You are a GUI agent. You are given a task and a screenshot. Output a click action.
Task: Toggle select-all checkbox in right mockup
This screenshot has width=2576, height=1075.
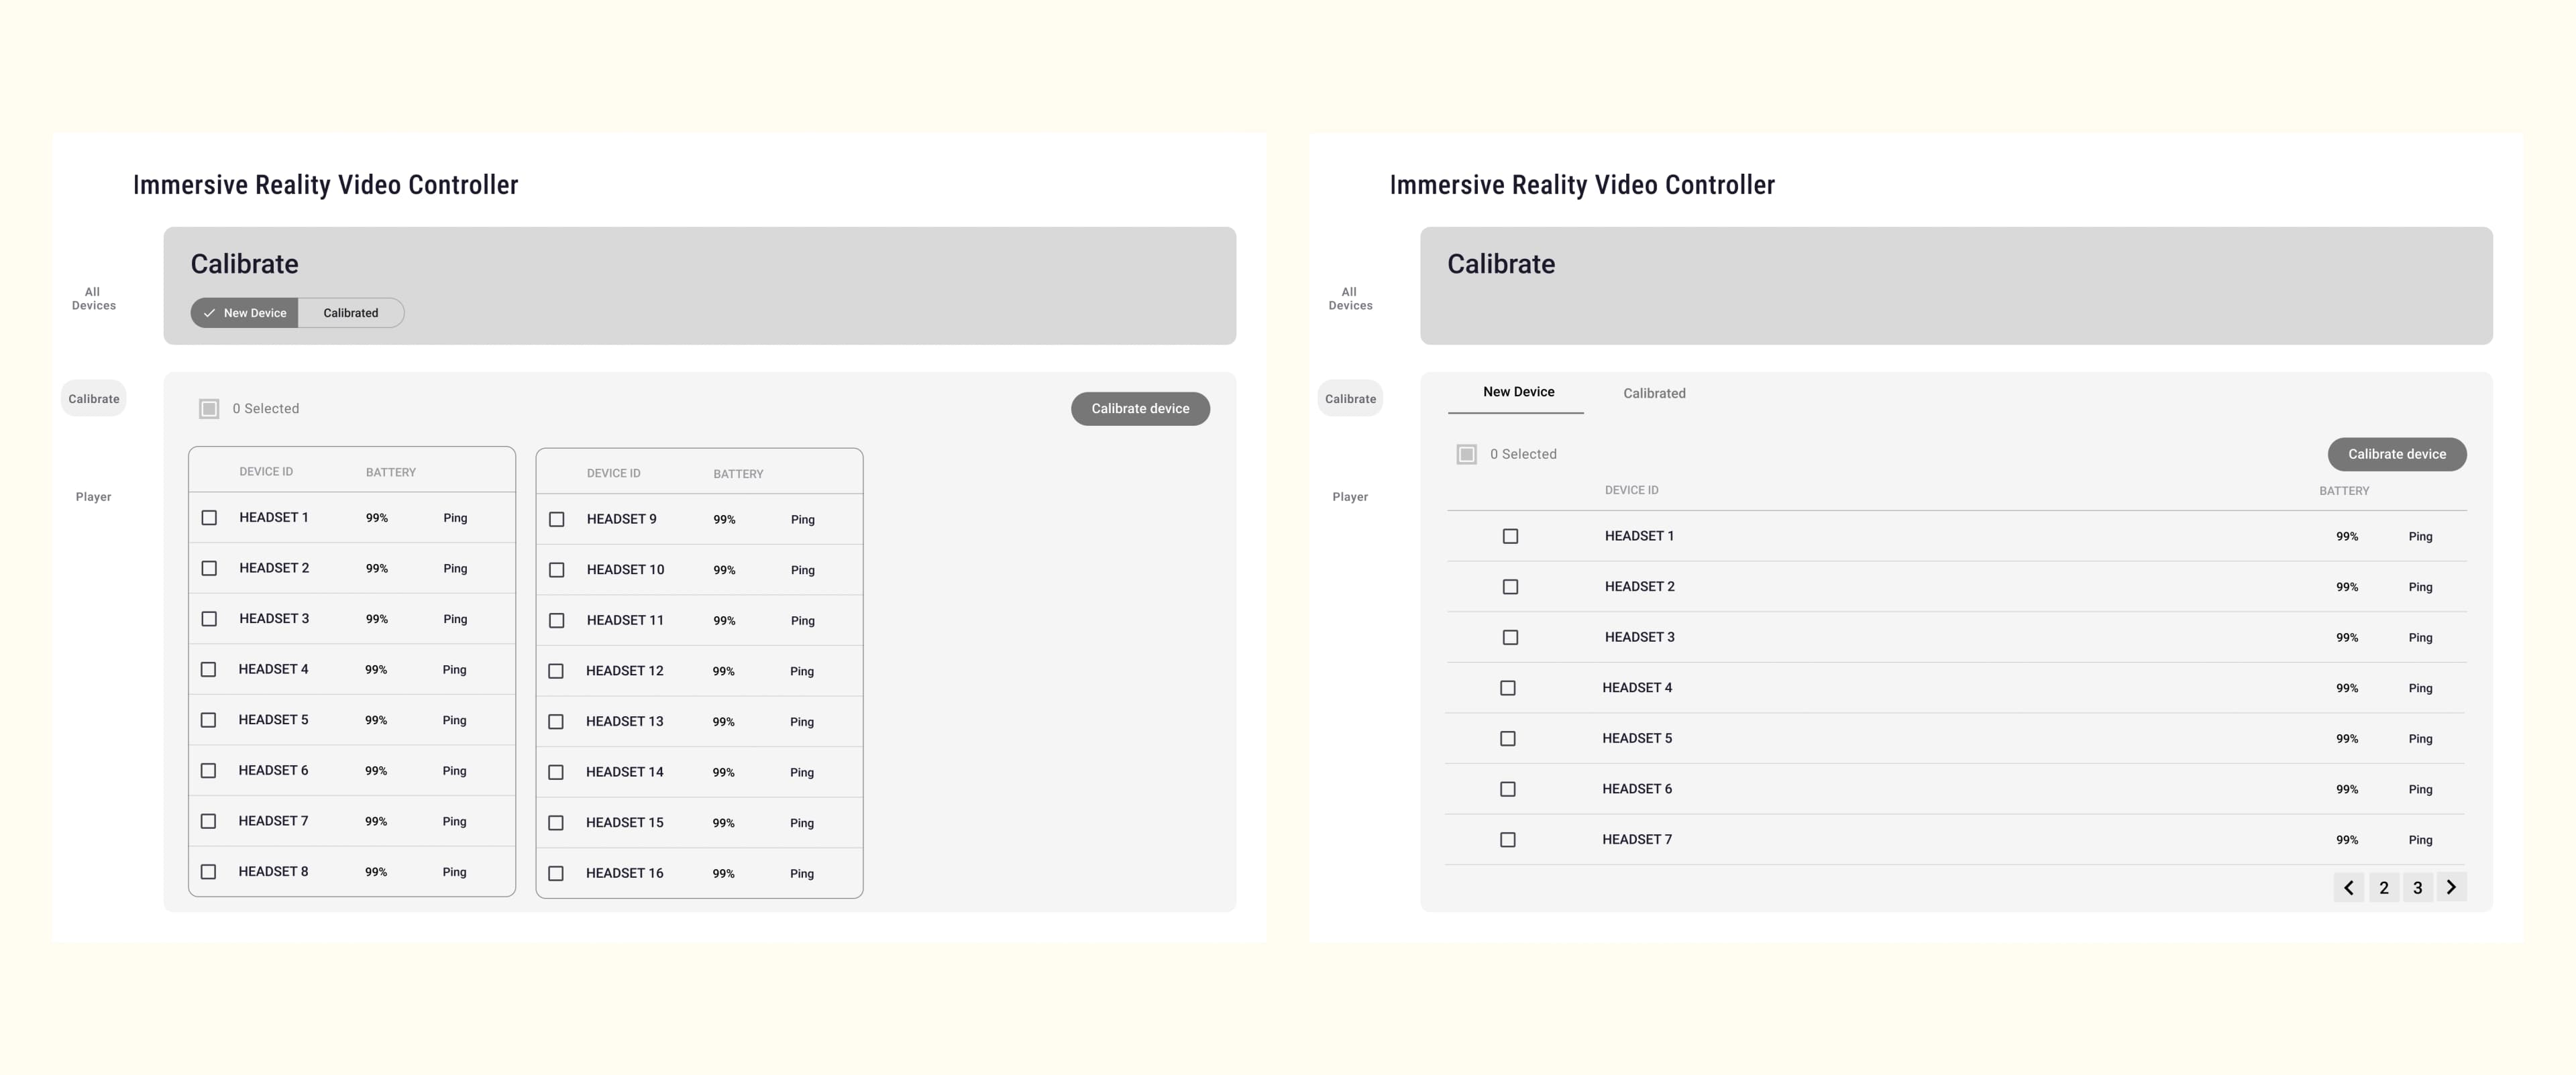point(1466,454)
